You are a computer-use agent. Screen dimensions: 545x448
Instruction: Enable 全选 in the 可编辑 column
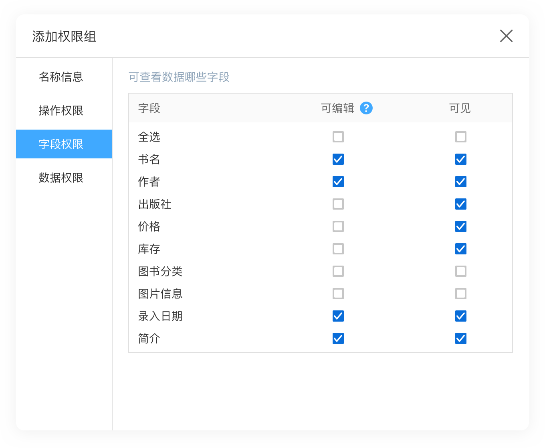tap(338, 137)
